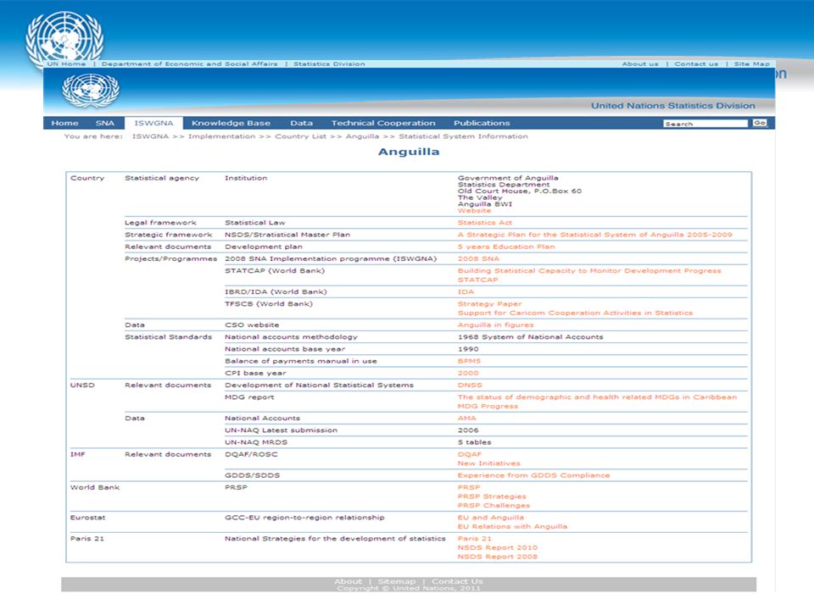This screenshot has width=814, height=610.
Task: Open the STATCAP link
Action: point(477,280)
